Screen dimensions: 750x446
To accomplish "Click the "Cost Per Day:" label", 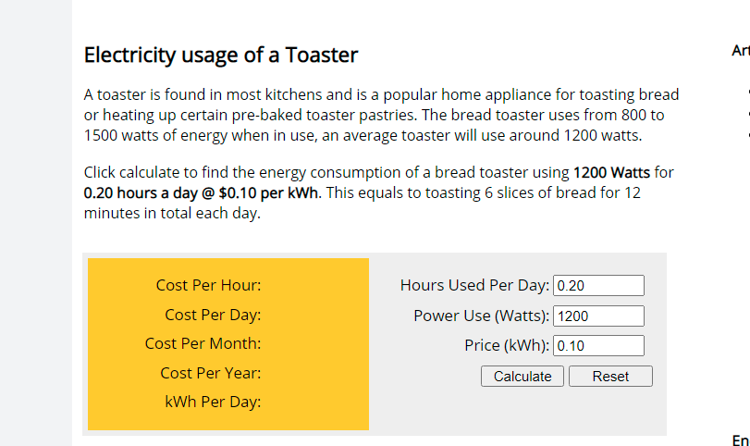I will tap(213, 315).
